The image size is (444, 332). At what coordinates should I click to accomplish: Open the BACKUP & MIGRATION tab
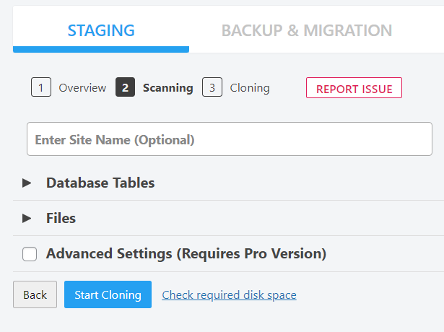point(307,30)
